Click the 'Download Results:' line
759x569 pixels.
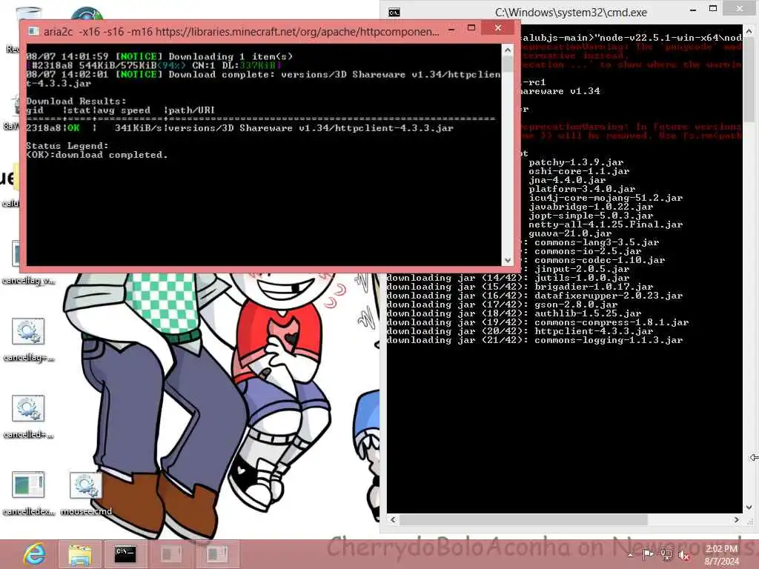point(76,101)
